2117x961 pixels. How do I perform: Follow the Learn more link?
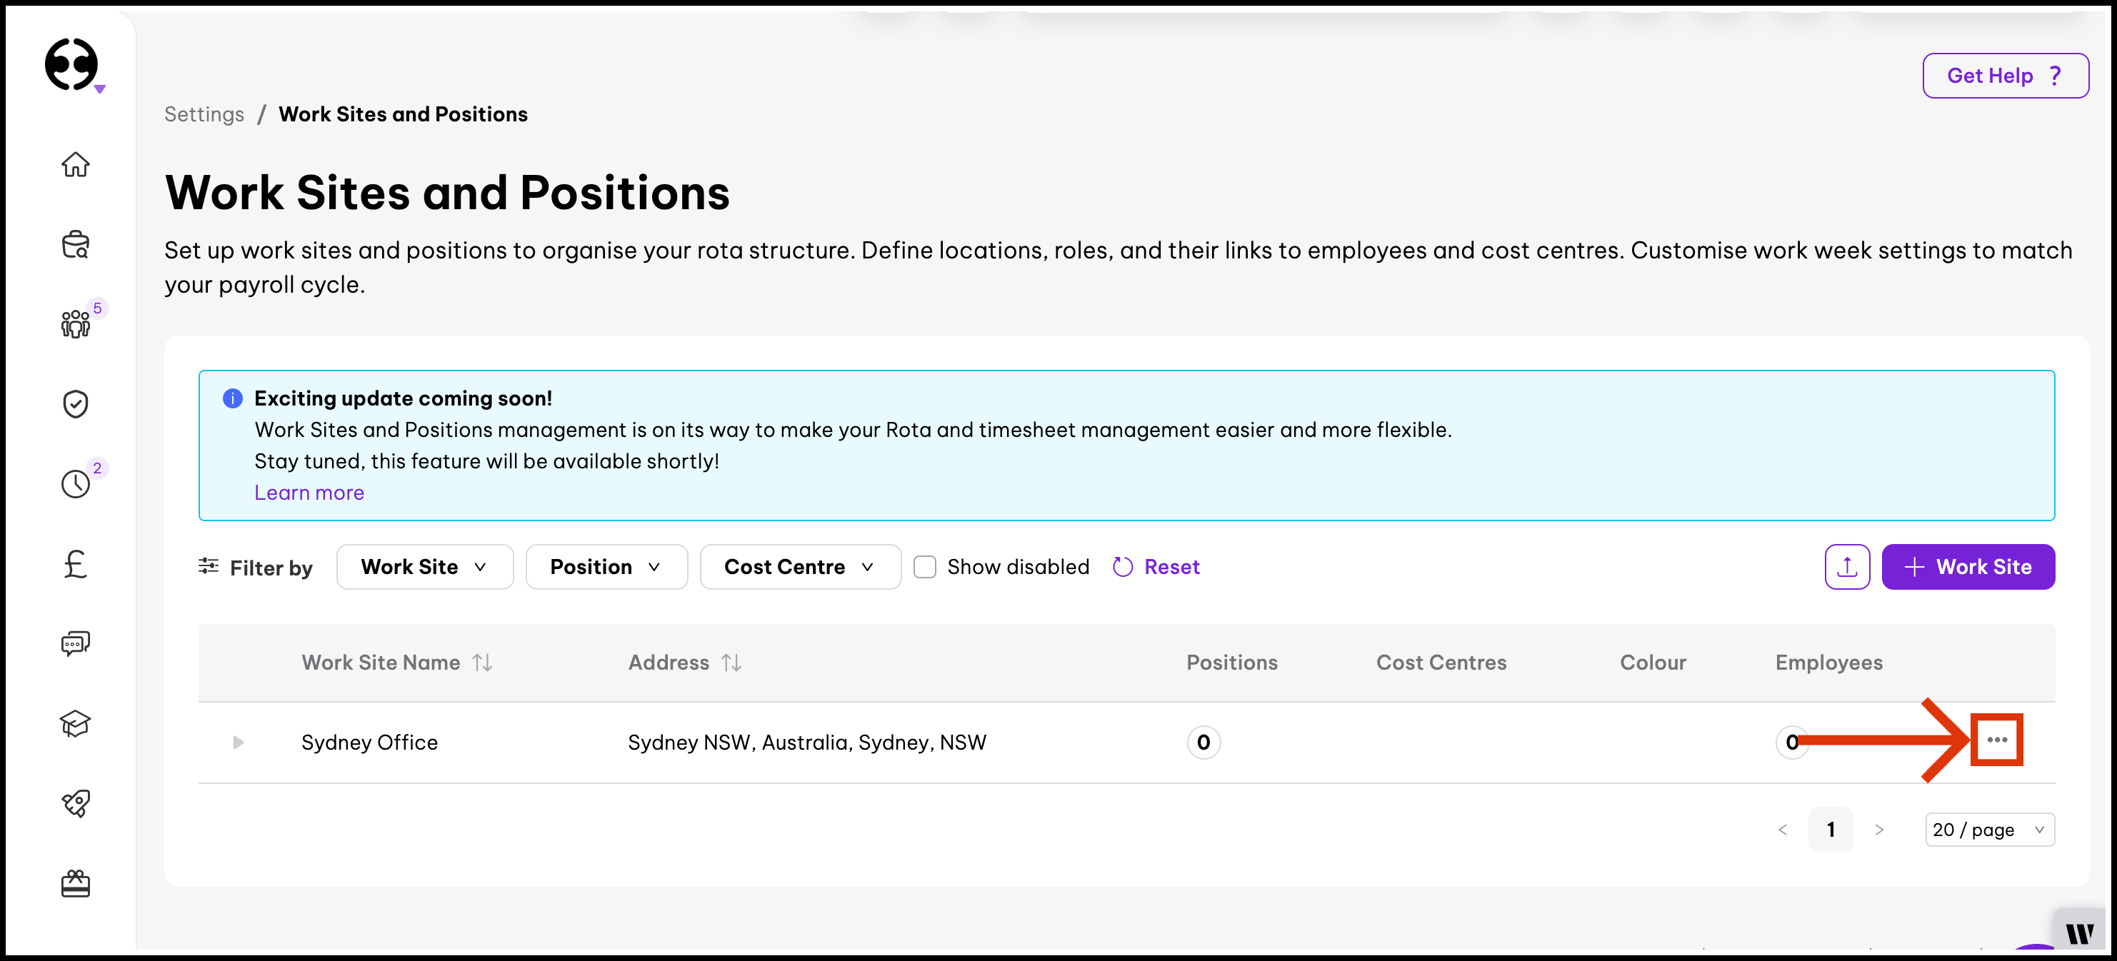click(x=309, y=493)
